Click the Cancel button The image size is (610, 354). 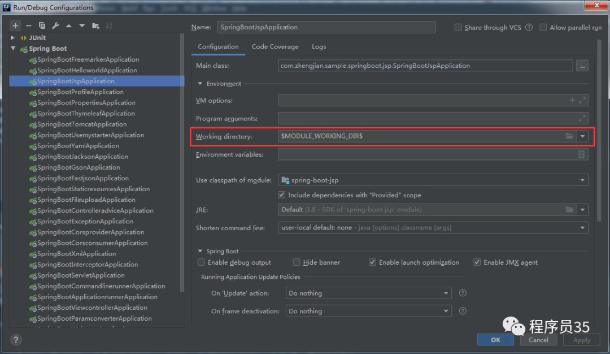tap(538, 340)
